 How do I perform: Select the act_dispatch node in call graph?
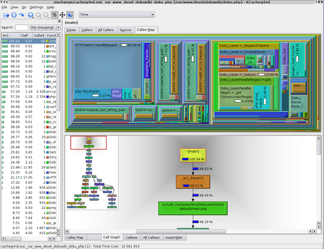point(193,182)
